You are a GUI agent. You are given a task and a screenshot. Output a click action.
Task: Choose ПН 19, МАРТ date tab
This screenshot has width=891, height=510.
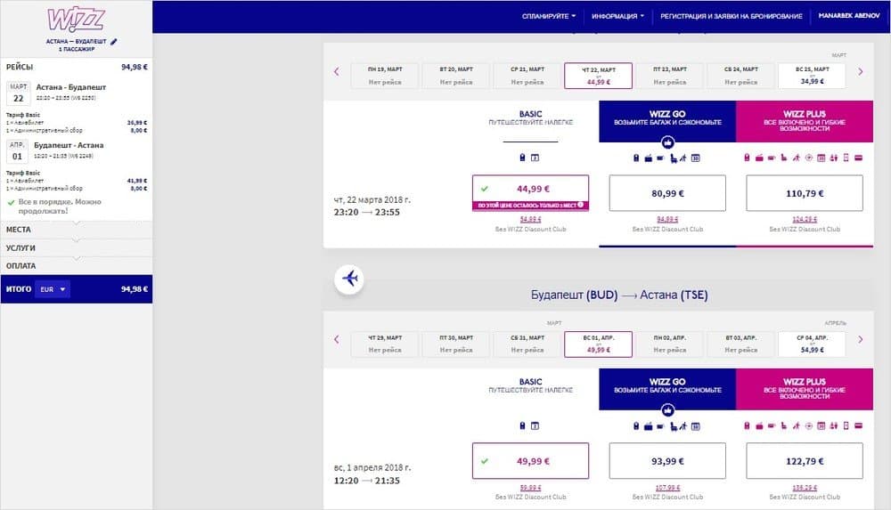pyautogui.click(x=385, y=76)
